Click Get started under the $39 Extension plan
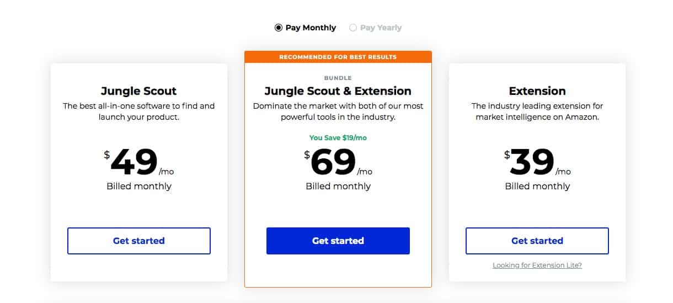Viewport: 673px width, 303px height. (x=537, y=241)
